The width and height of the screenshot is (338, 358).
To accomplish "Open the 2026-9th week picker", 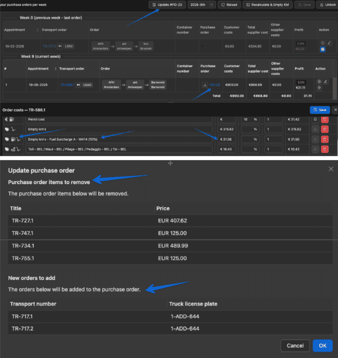I will [201, 5].
